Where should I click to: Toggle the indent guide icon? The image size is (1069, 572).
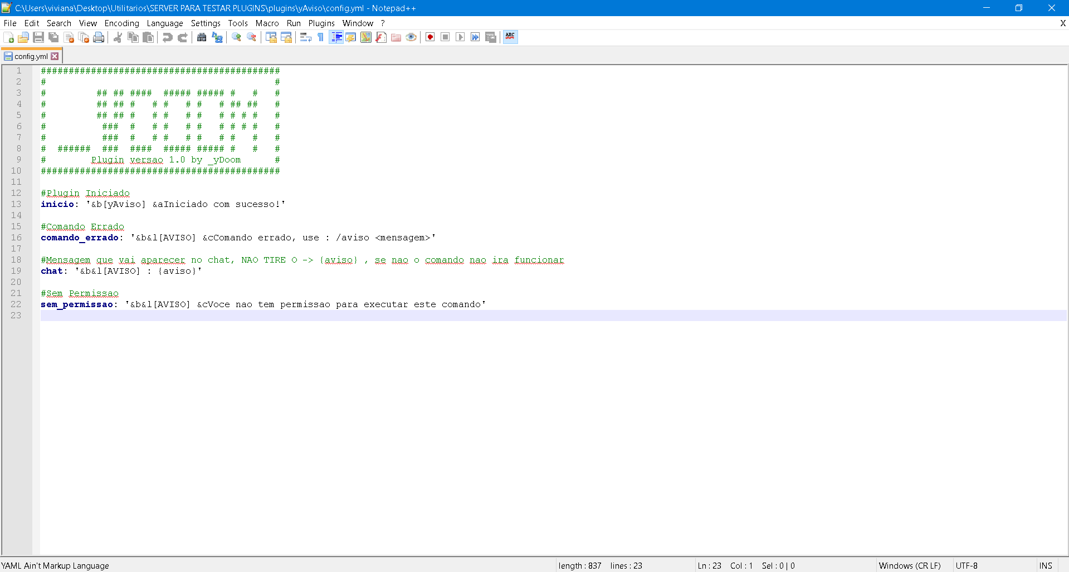click(x=336, y=37)
